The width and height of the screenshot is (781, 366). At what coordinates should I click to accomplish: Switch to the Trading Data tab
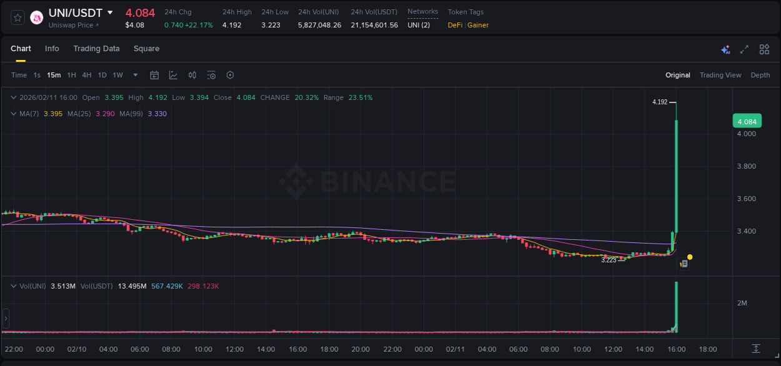(x=96, y=48)
